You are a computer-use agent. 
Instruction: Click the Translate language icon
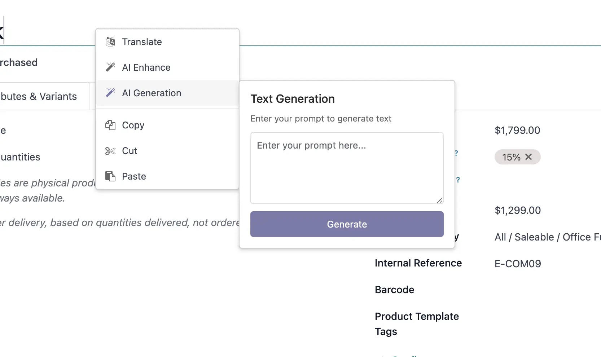click(110, 41)
